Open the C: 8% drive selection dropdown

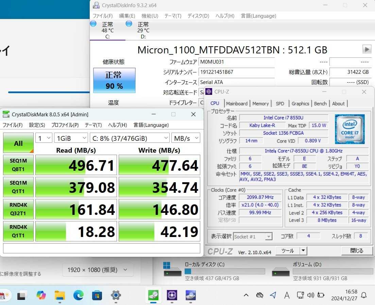click(130, 138)
